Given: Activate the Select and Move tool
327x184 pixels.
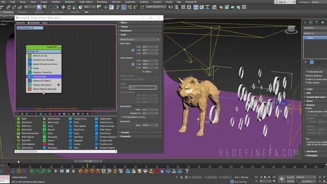Looking at the screenshot, I should (63, 7).
